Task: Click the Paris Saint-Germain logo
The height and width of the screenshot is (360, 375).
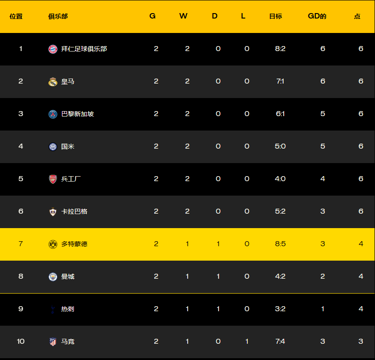Action: [x=53, y=114]
